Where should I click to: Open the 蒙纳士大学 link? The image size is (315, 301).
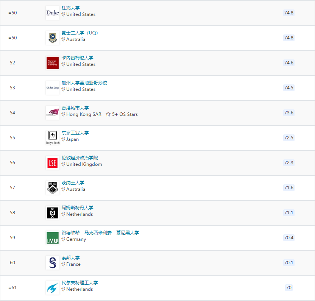73,183
